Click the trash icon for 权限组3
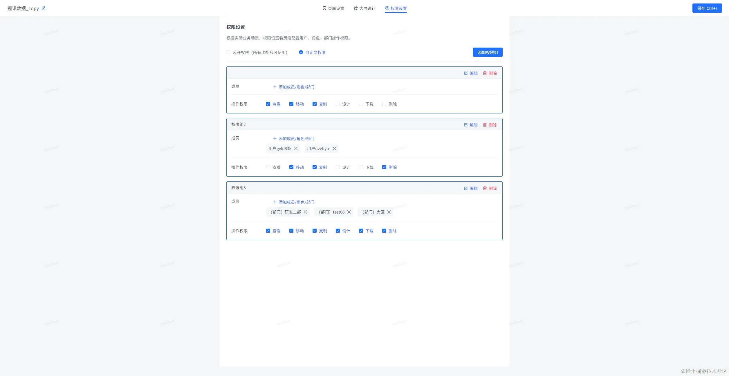Image resolution: width=729 pixels, height=376 pixels. [x=485, y=188]
